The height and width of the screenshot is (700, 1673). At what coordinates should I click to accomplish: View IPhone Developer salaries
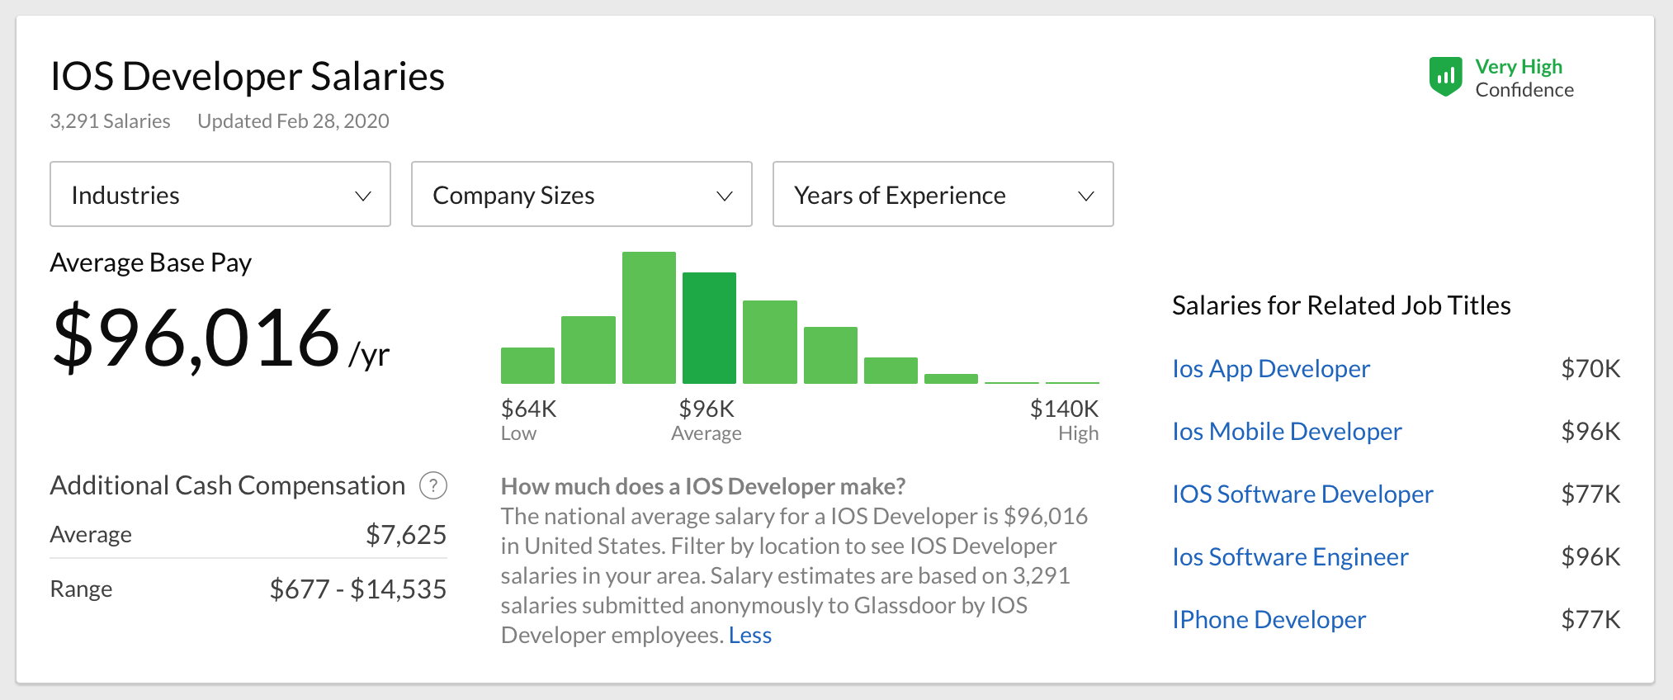pyautogui.click(x=1269, y=619)
